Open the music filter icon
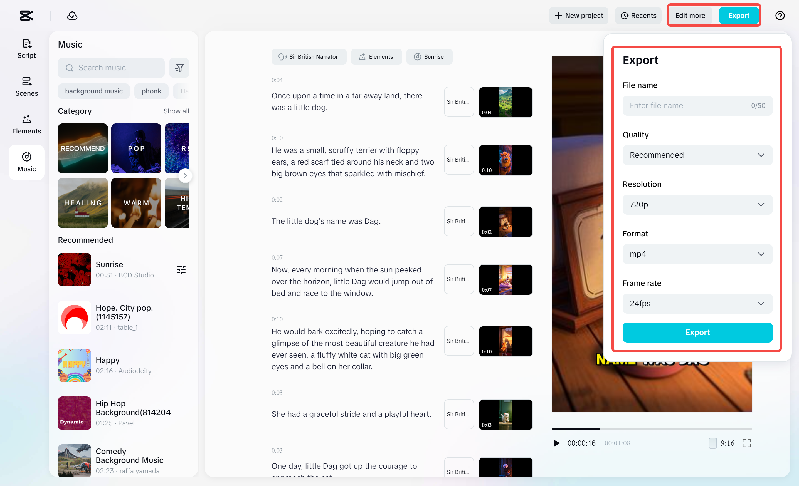 (x=179, y=68)
